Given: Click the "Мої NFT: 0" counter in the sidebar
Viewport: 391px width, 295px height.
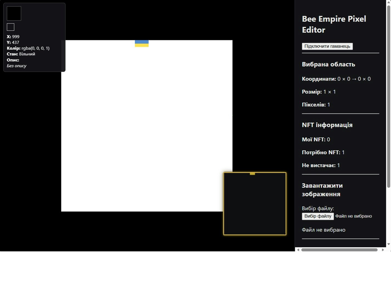Looking at the screenshot, I should click(x=315, y=139).
